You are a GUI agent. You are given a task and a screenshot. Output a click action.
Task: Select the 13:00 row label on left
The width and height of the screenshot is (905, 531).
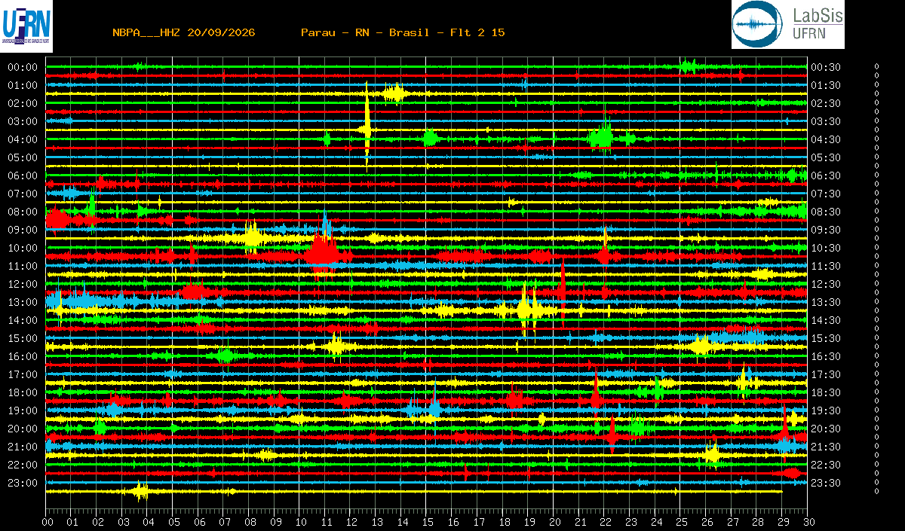click(23, 303)
